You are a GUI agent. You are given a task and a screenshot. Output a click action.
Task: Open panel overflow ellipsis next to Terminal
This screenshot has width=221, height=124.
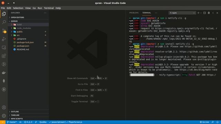click(156, 13)
